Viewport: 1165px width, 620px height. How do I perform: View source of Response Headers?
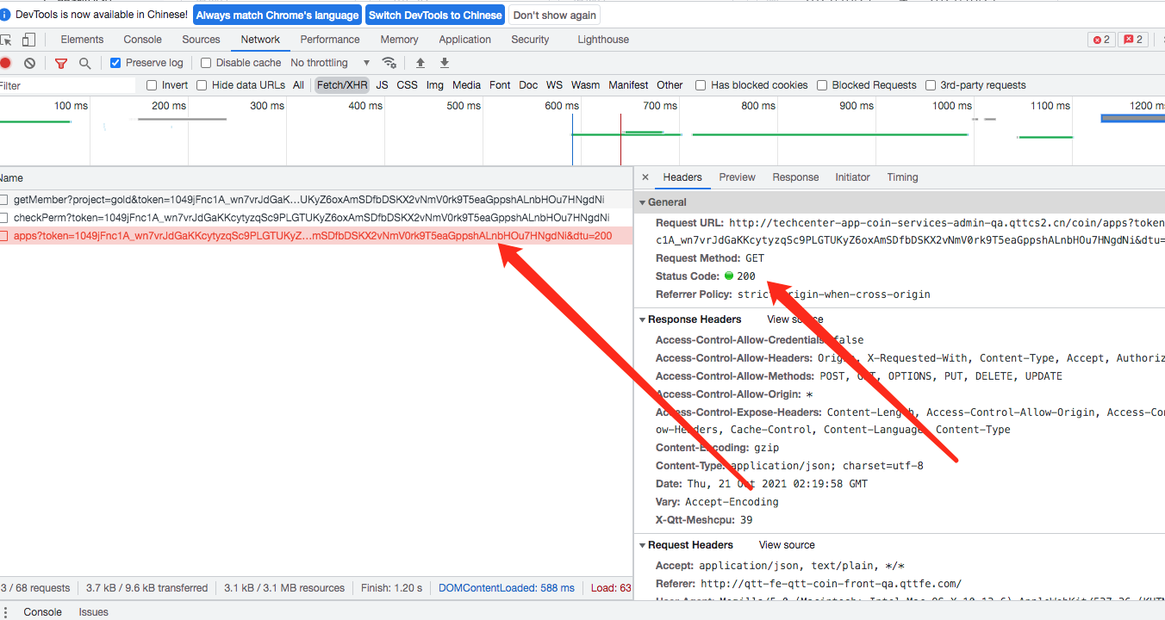[794, 319]
